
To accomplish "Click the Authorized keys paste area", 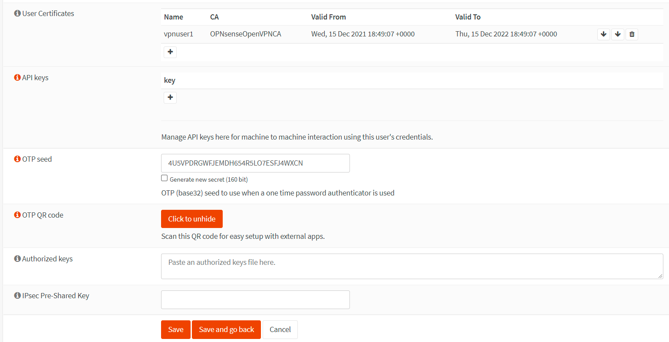I will [412, 266].
